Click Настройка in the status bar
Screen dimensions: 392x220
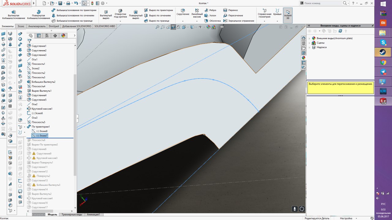coord(346,218)
